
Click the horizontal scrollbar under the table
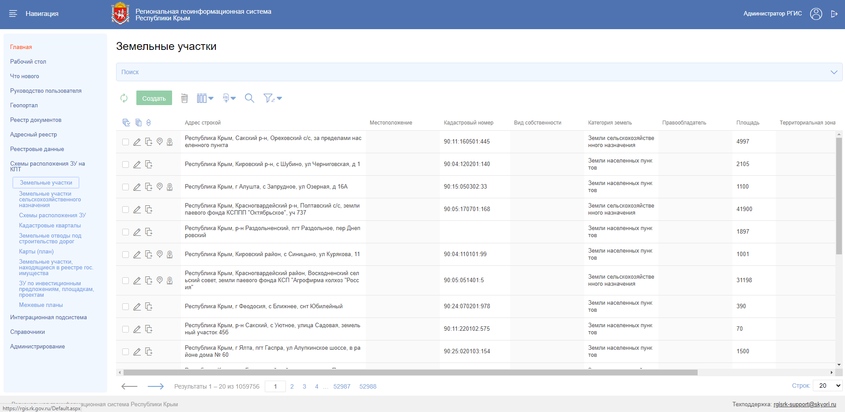click(x=410, y=372)
